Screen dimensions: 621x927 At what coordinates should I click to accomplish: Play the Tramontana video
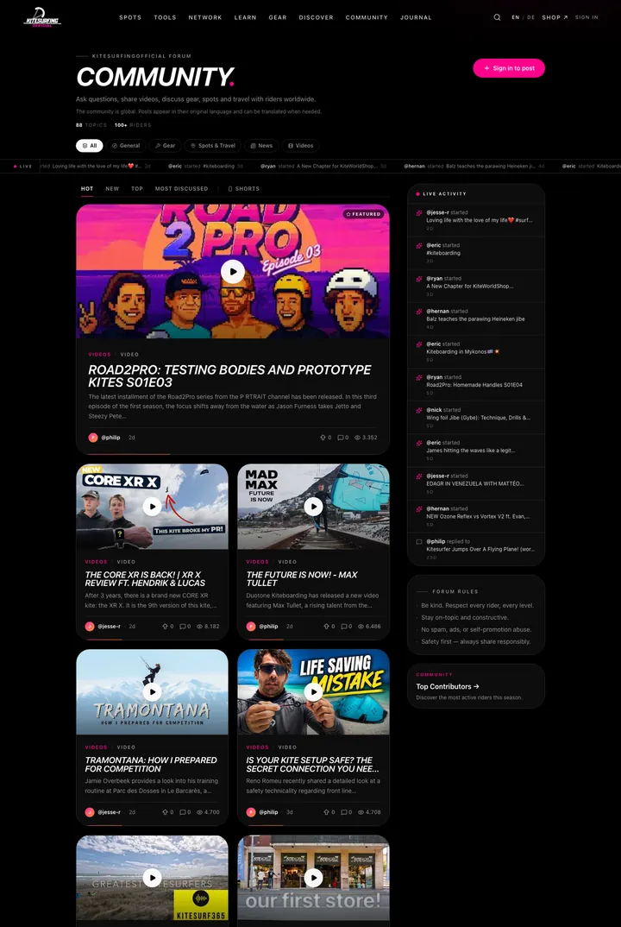(152, 691)
